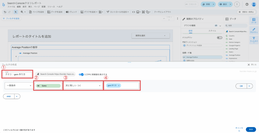Image resolution: width=259 pixels, height=133 pixels.
Task: Open the 配置 menu
Action: click(x=44, y=7)
